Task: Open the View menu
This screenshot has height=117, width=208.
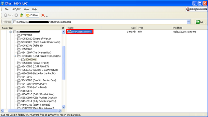Action: pyautogui.click(x=26, y=9)
